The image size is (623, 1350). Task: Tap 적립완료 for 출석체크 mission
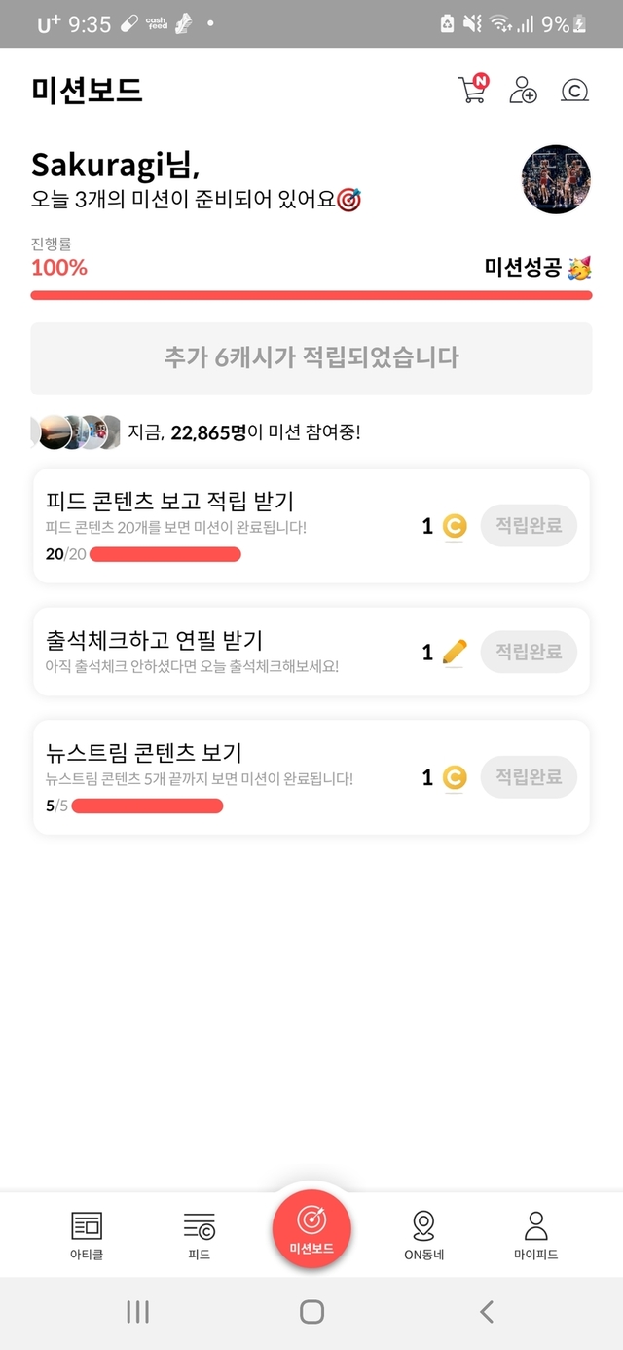click(x=529, y=652)
